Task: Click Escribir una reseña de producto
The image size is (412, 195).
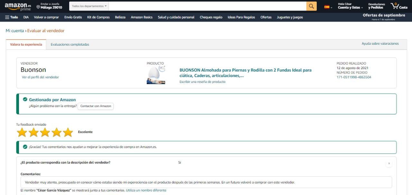Action: (x=202, y=82)
